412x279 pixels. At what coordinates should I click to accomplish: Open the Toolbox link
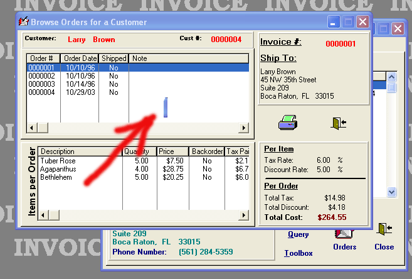(298, 253)
